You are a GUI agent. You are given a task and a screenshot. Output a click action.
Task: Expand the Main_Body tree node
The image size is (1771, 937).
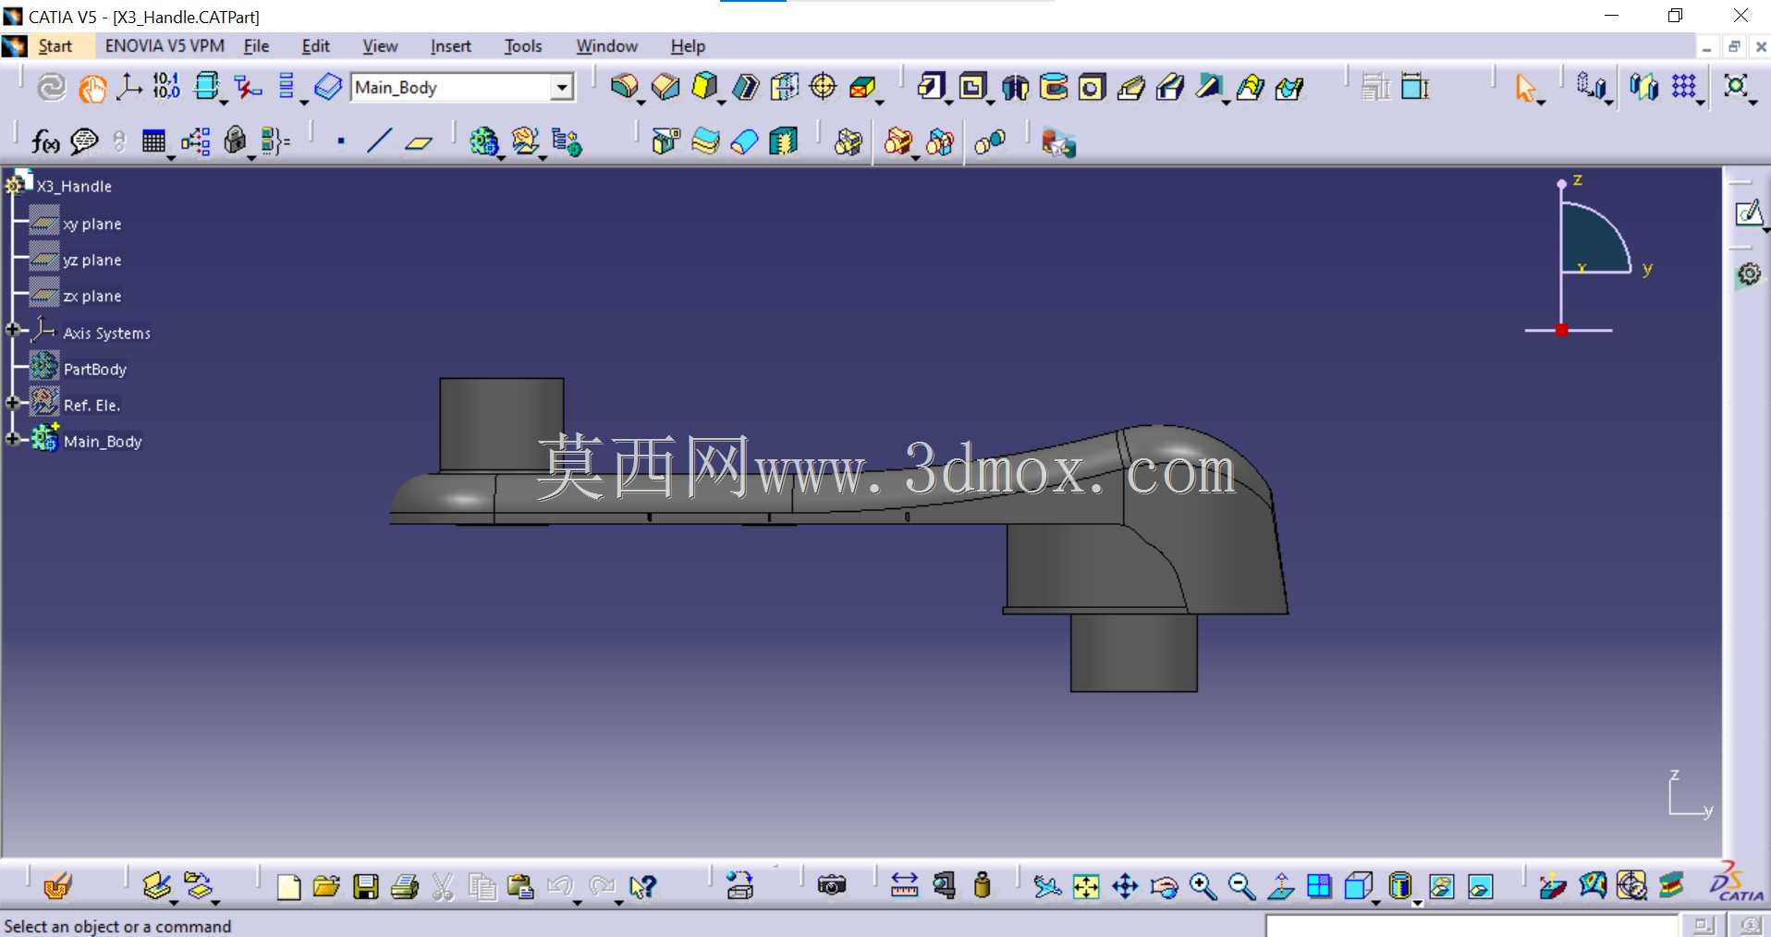[x=12, y=439]
